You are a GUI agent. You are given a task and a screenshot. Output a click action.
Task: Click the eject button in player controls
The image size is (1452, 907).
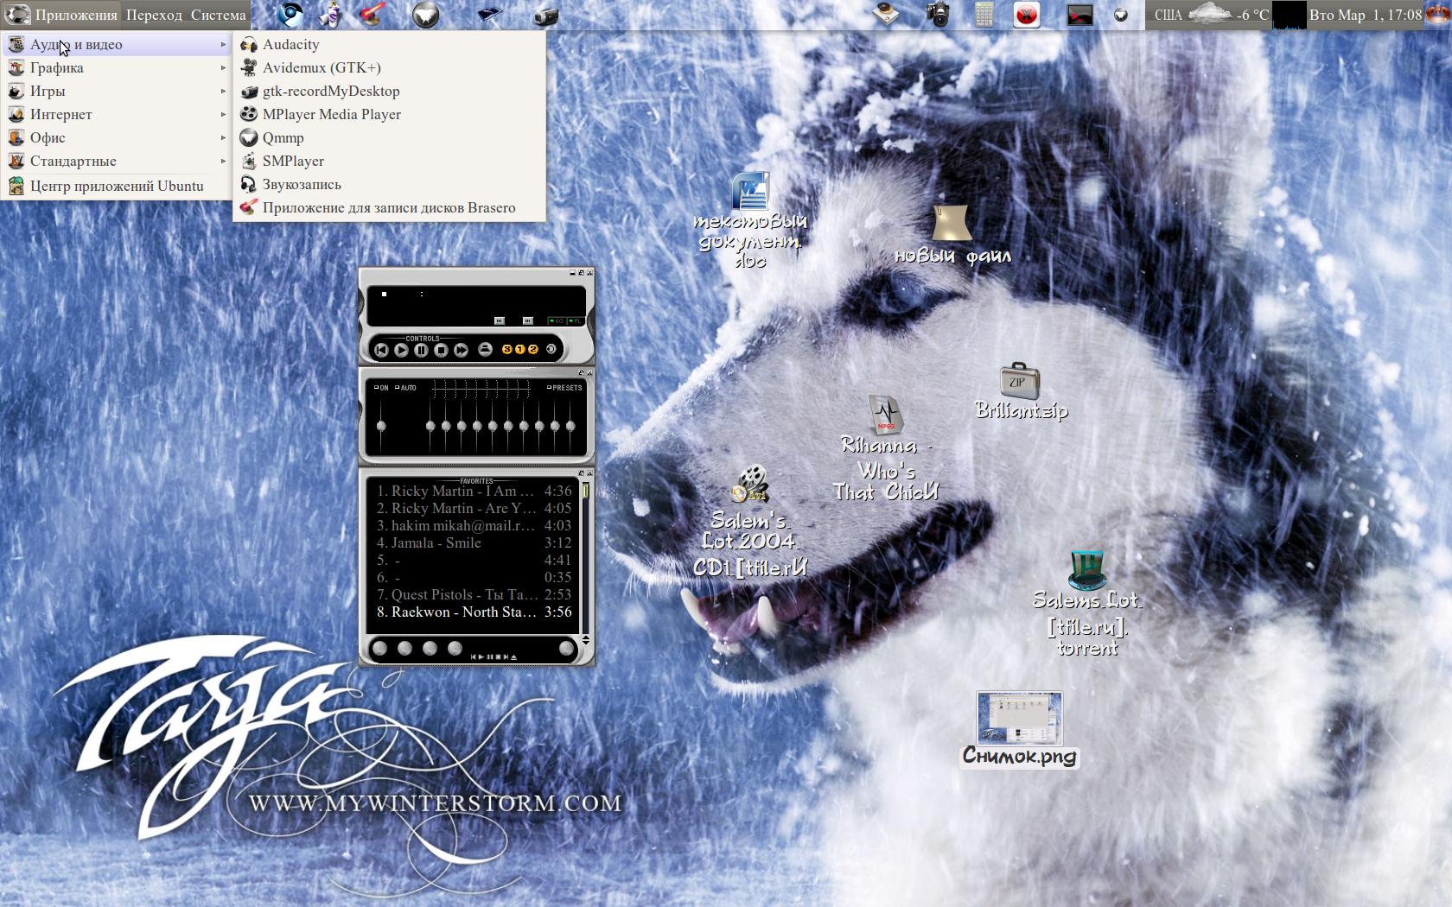coord(485,349)
